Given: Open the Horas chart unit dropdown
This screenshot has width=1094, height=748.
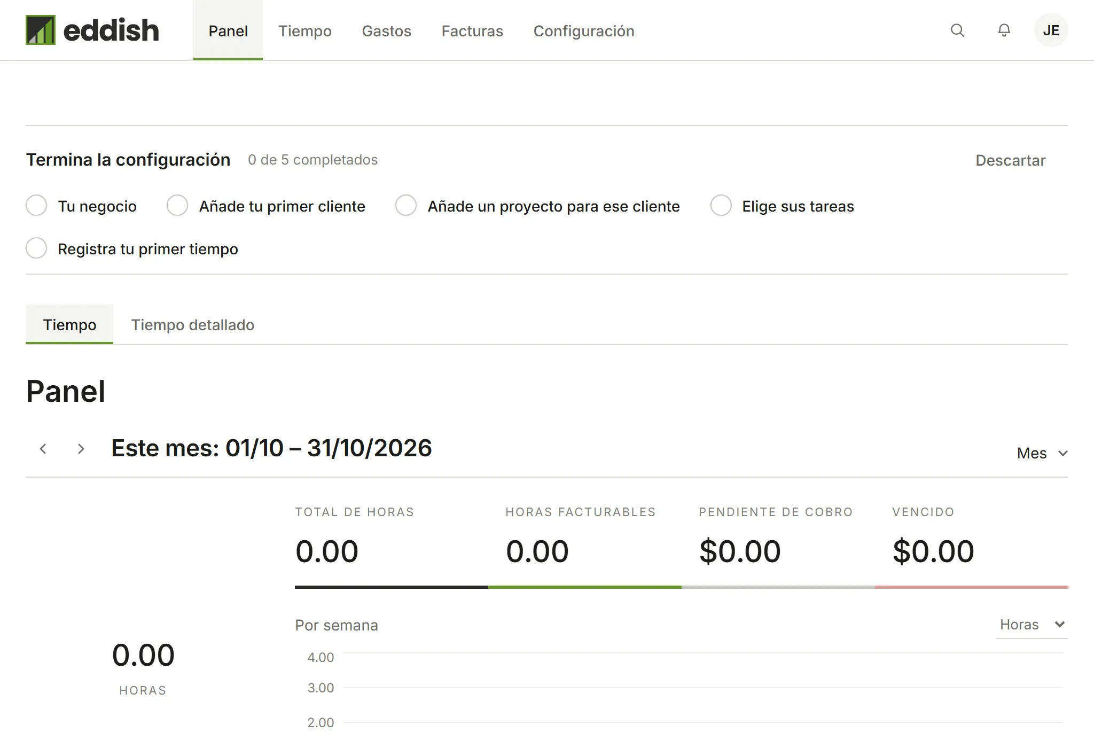Looking at the screenshot, I should click(1032, 625).
